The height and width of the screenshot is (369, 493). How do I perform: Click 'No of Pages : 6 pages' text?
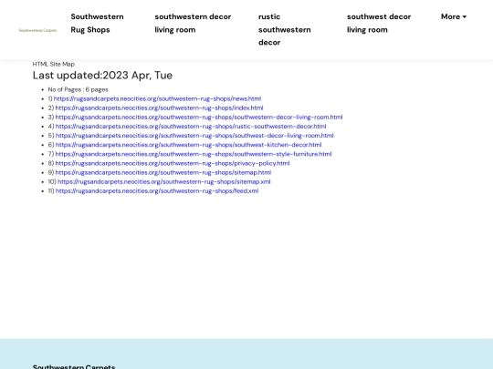pos(78,89)
